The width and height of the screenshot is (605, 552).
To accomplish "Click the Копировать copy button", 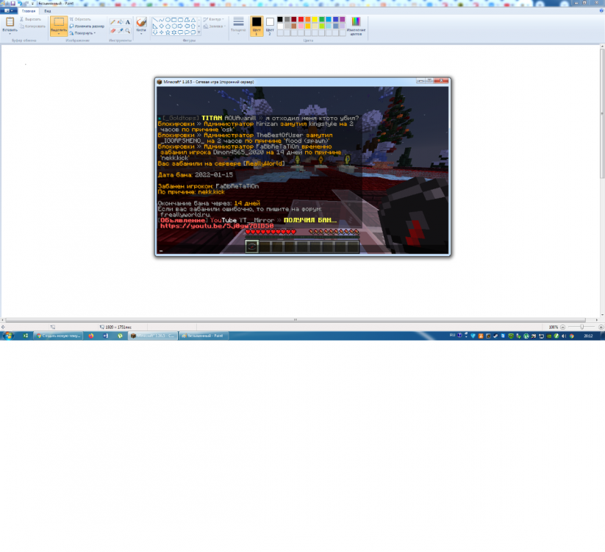I will [32, 26].
